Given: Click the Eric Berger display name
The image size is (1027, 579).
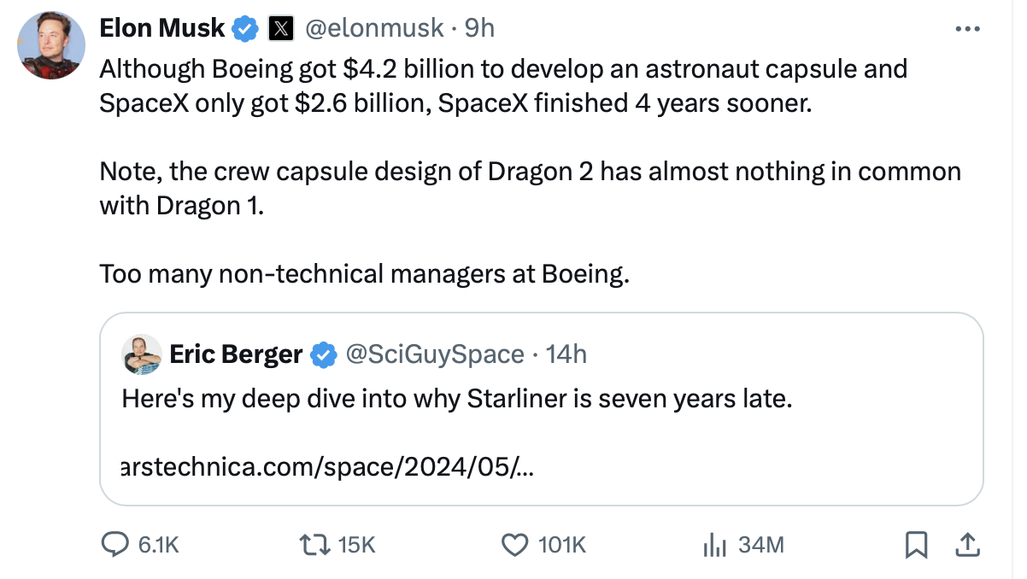Looking at the screenshot, I should coord(236,354).
